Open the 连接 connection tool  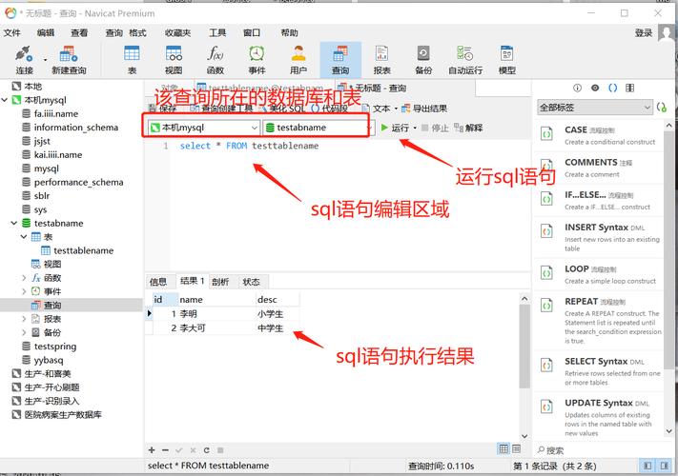(x=24, y=60)
